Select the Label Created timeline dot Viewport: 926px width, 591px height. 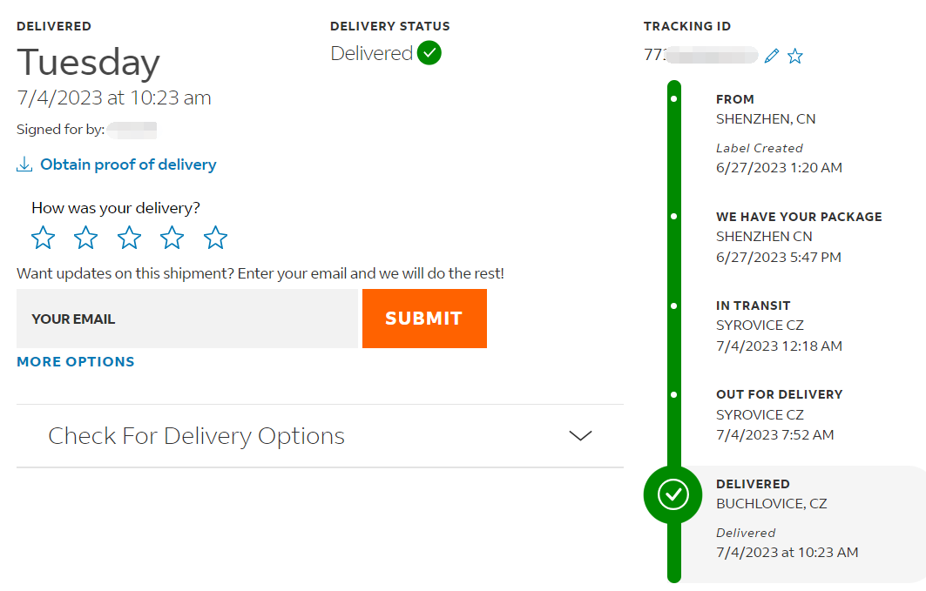674,99
